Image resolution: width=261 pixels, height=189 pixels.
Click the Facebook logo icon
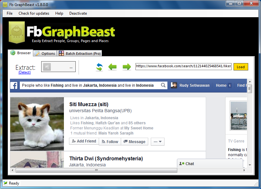click(x=14, y=85)
